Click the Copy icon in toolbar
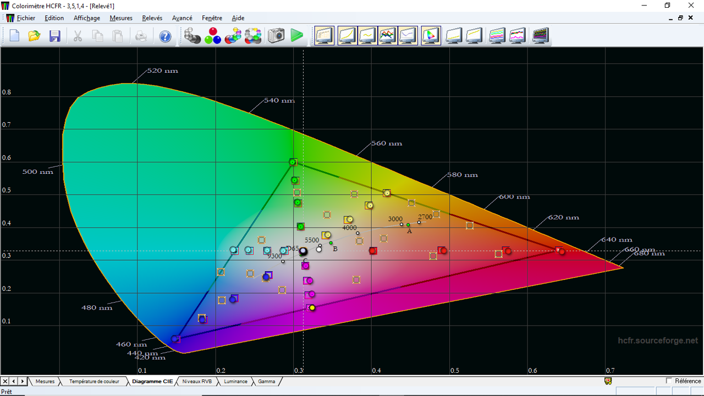The image size is (704, 396). (x=97, y=36)
